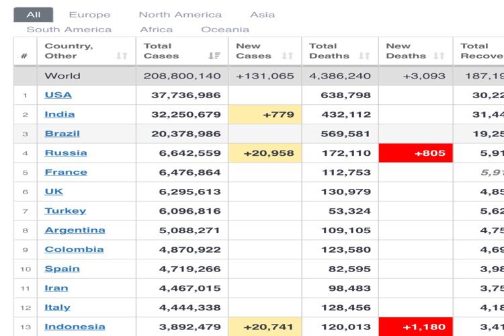This screenshot has width=504, height=336.
Task: Click Turkey total cases 6,096,816
Action: coord(190,211)
